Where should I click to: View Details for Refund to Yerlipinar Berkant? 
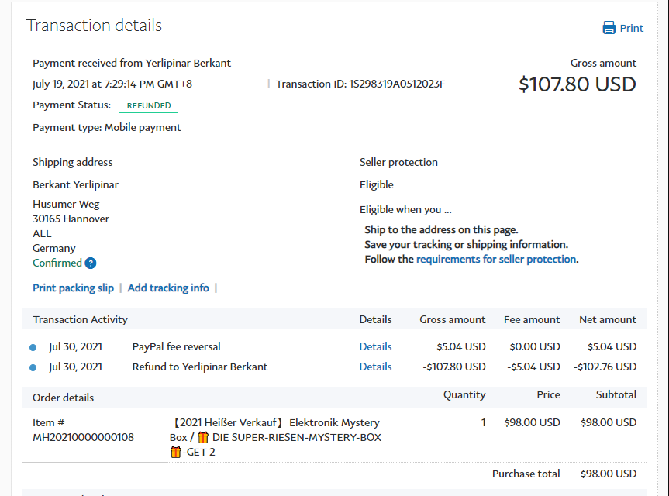[375, 367]
